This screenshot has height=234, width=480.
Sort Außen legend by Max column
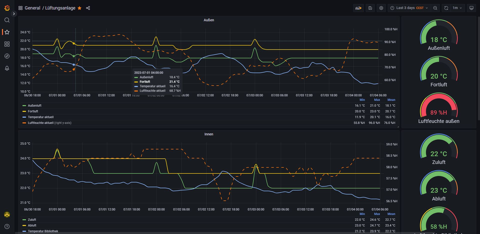click(377, 100)
